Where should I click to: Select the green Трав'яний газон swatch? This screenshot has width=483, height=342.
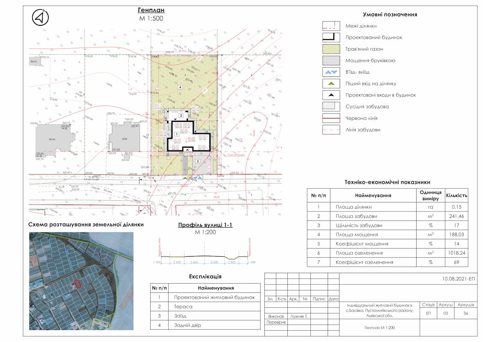click(332, 49)
